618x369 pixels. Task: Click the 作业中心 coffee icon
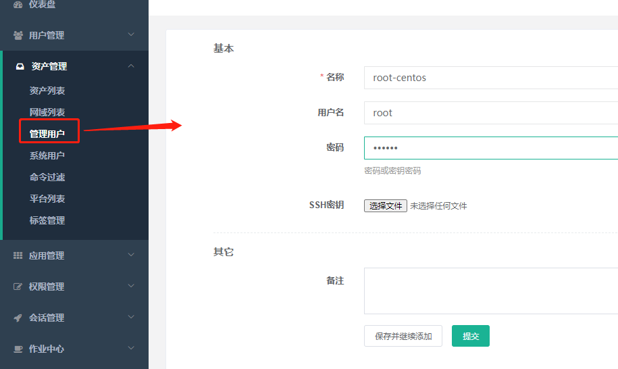point(18,349)
